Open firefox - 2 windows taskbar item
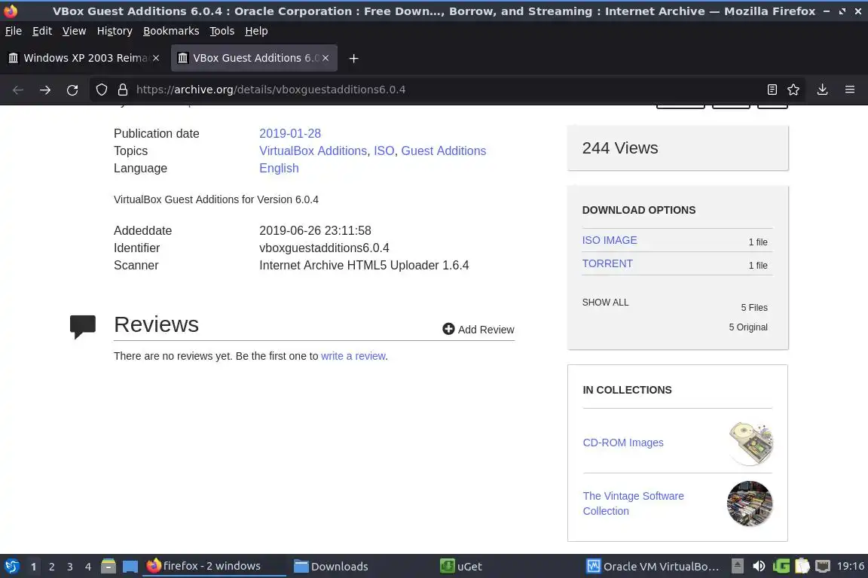This screenshot has height=578, width=868. click(214, 566)
